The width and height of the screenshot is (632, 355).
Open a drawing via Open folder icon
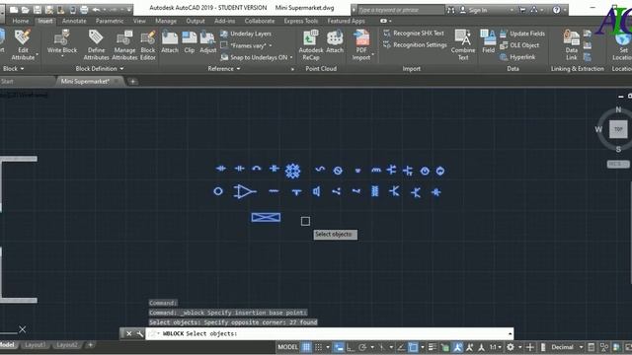point(26,9)
